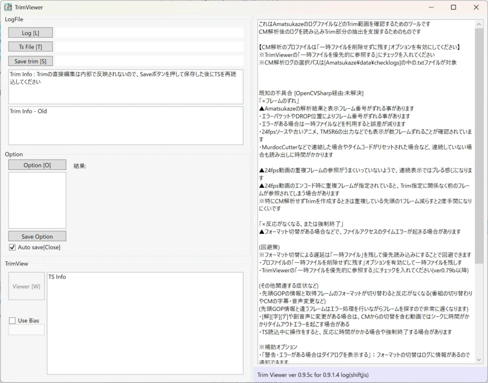The width and height of the screenshot is (488, 383).
Task: Click the empty list box under Option [O]
Action: pos(37,200)
